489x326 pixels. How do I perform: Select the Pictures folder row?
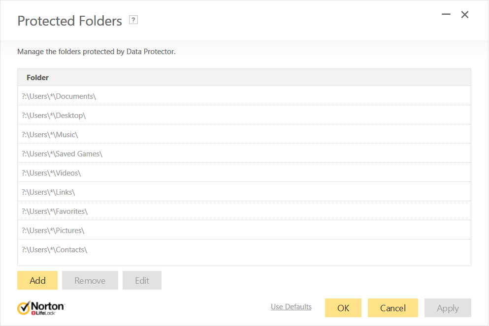pyautogui.click(x=53, y=231)
